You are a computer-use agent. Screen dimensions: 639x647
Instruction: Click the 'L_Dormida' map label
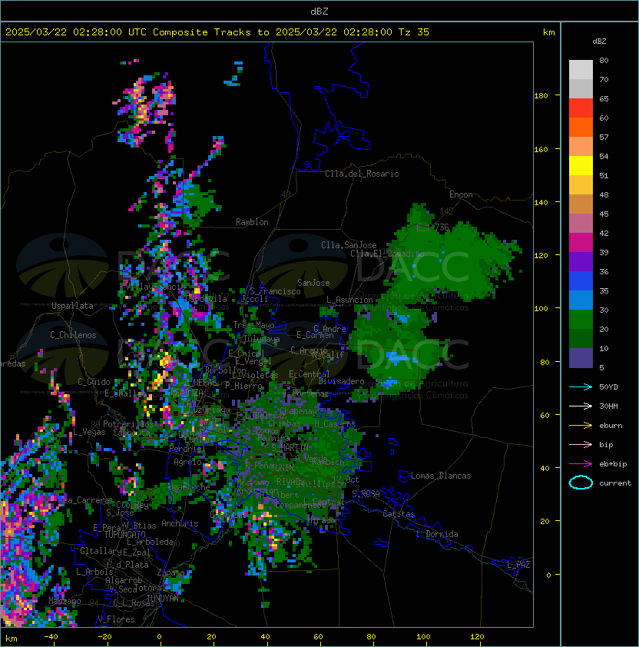pyautogui.click(x=437, y=534)
